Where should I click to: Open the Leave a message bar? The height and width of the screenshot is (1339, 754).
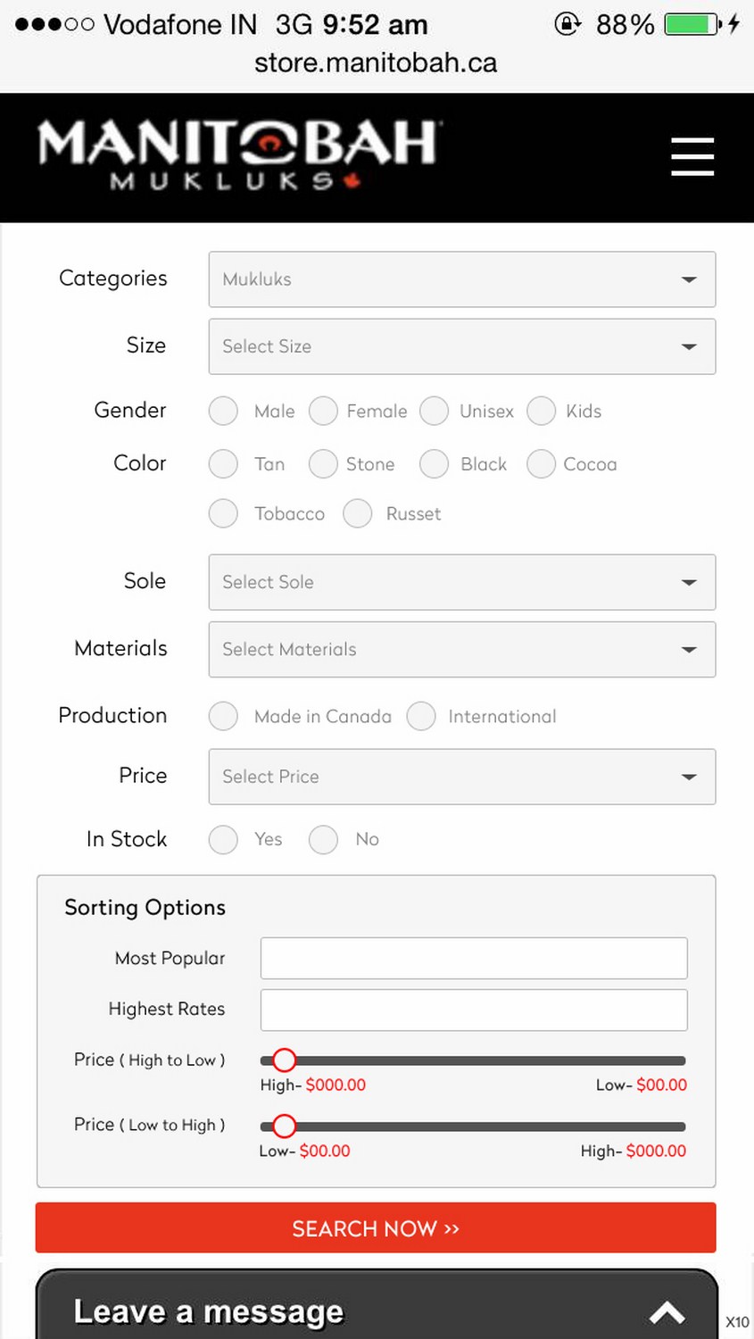tap(357, 1310)
